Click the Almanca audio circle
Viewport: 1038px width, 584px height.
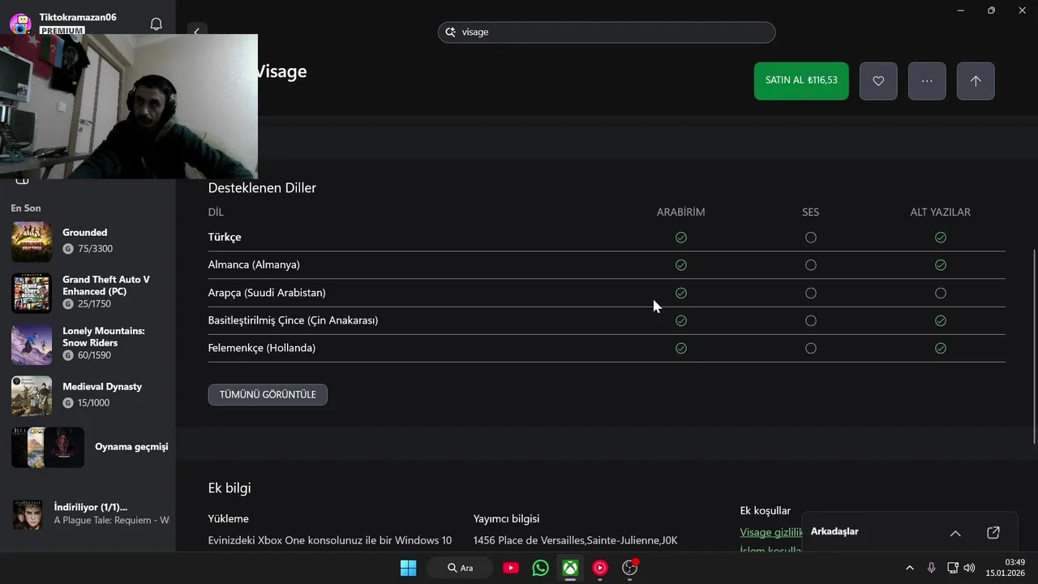[811, 265]
